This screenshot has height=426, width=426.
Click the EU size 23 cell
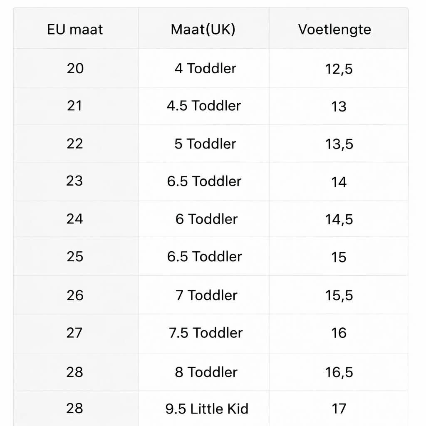tap(75, 181)
